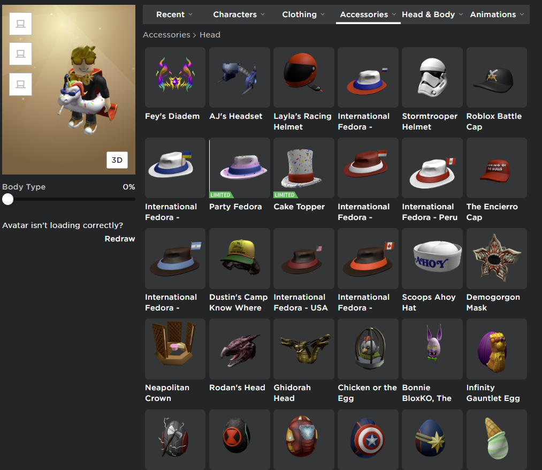Click Accessories in the breadcrumb path
Image resolution: width=542 pixels, height=470 pixels.
tap(166, 35)
